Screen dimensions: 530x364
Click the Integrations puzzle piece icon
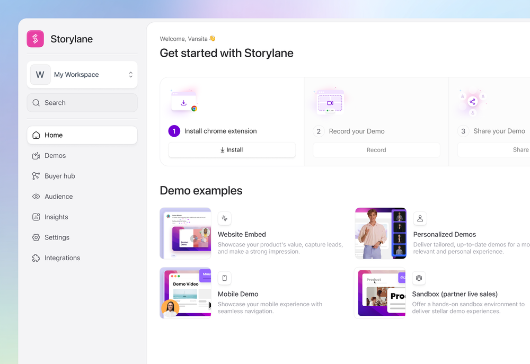[36, 258]
